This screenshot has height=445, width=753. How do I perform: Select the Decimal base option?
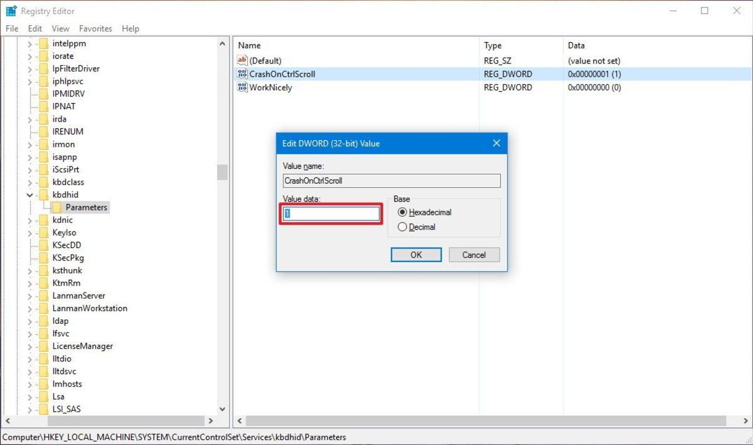[x=402, y=227]
